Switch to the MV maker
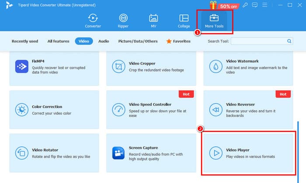Viewport: 306px width, 183px height. (x=153, y=20)
